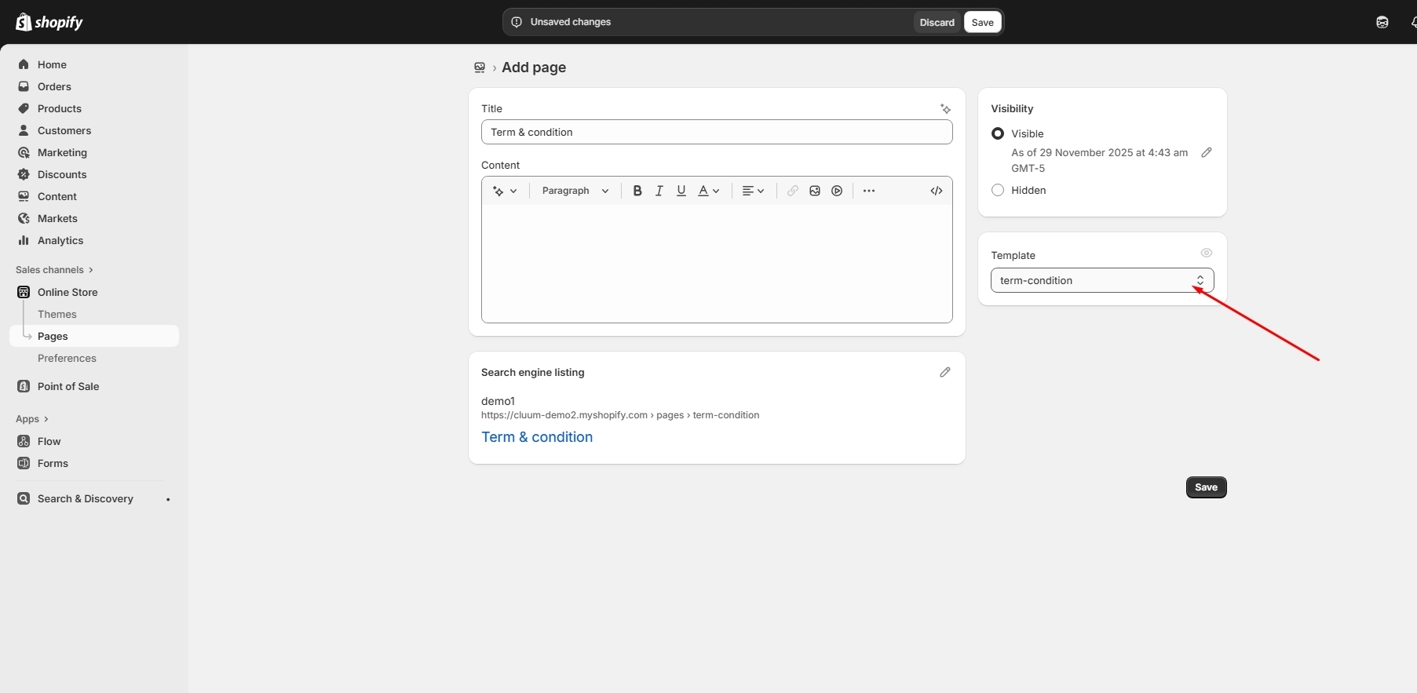The width and height of the screenshot is (1417, 693).
Task: Select the Hidden visibility option
Action: 998,190
